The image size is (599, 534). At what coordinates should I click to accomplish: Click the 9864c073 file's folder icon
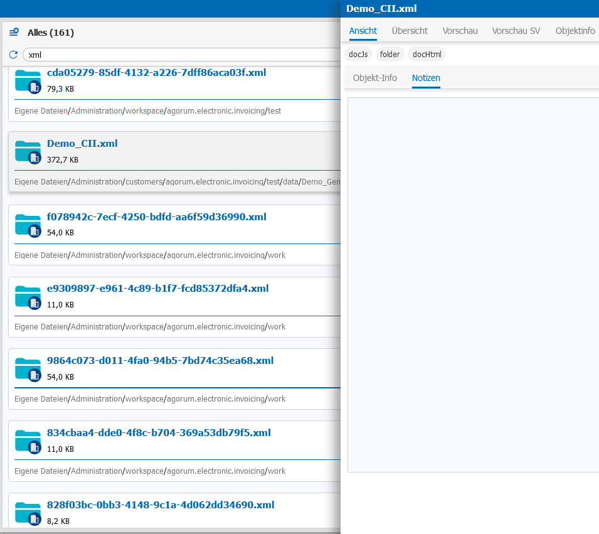click(x=28, y=369)
